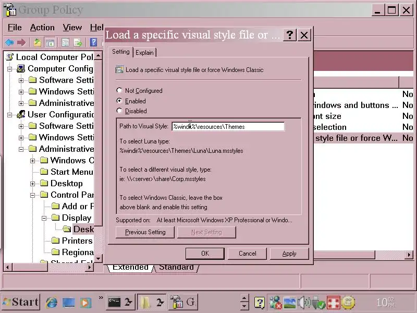The width and height of the screenshot is (417, 313).
Task: Select the Not Configured radio button
Action: (x=119, y=90)
